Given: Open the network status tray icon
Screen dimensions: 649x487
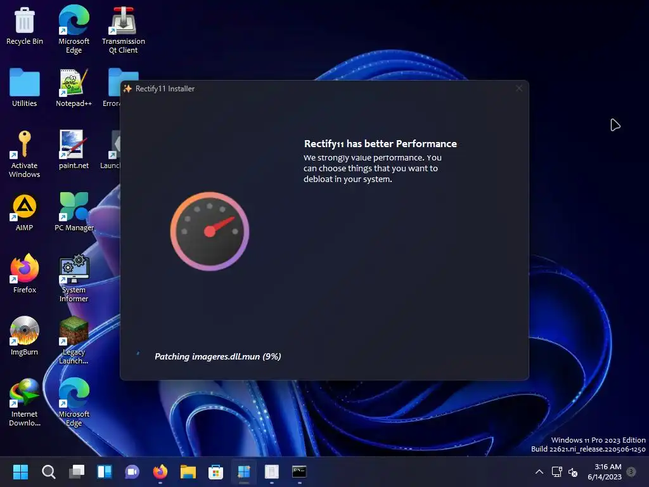Looking at the screenshot, I should [557, 472].
